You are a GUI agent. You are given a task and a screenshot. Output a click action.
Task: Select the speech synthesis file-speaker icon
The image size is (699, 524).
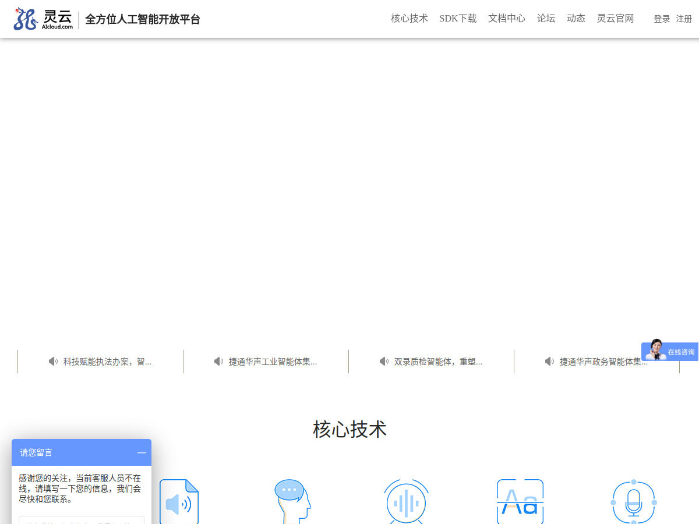tap(179, 502)
